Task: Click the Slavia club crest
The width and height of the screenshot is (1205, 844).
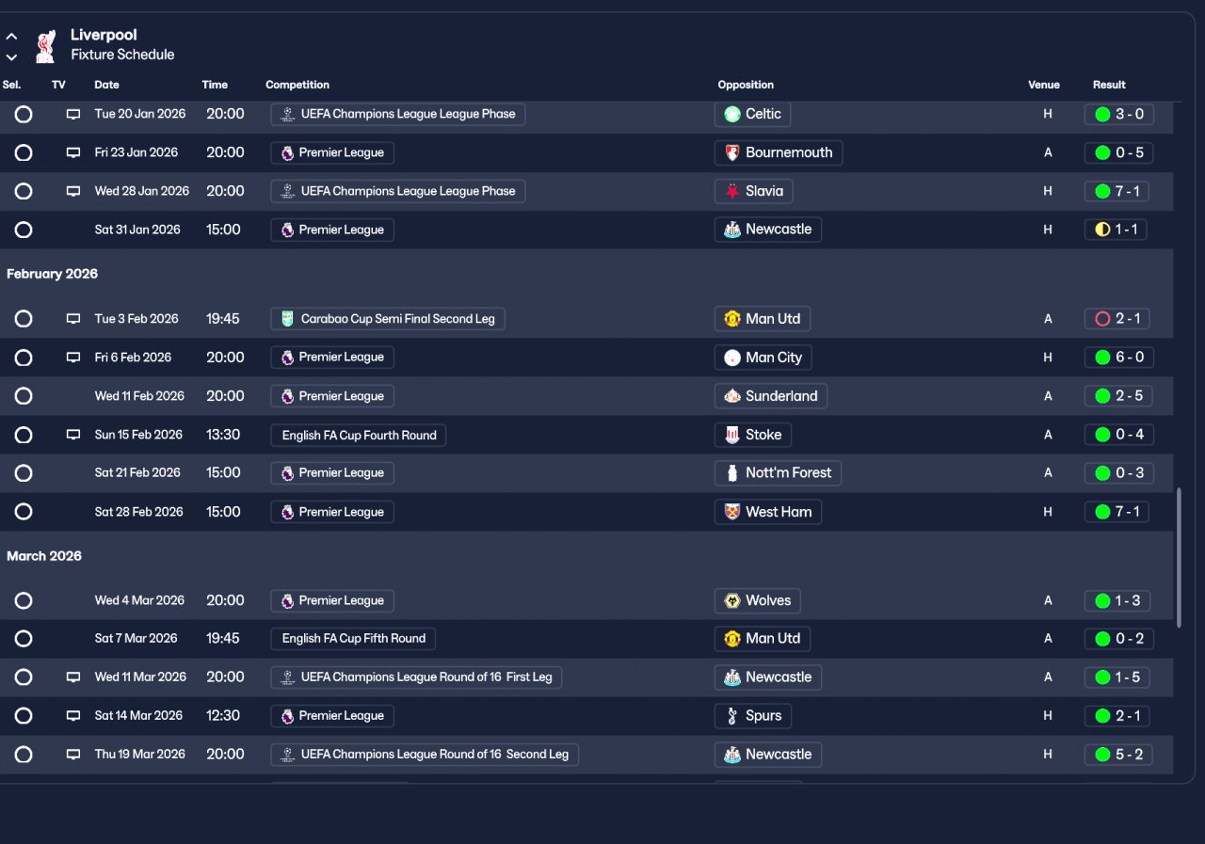Action: coord(732,192)
